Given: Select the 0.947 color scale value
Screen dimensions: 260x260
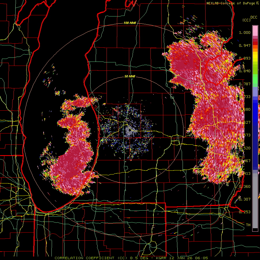Looking at the screenshot, I should [245, 45].
